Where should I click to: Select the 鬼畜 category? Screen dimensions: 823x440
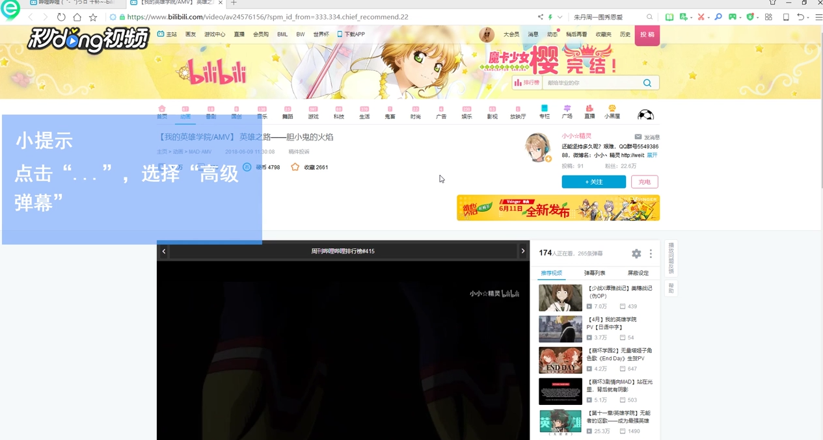(x=390, y=113)
